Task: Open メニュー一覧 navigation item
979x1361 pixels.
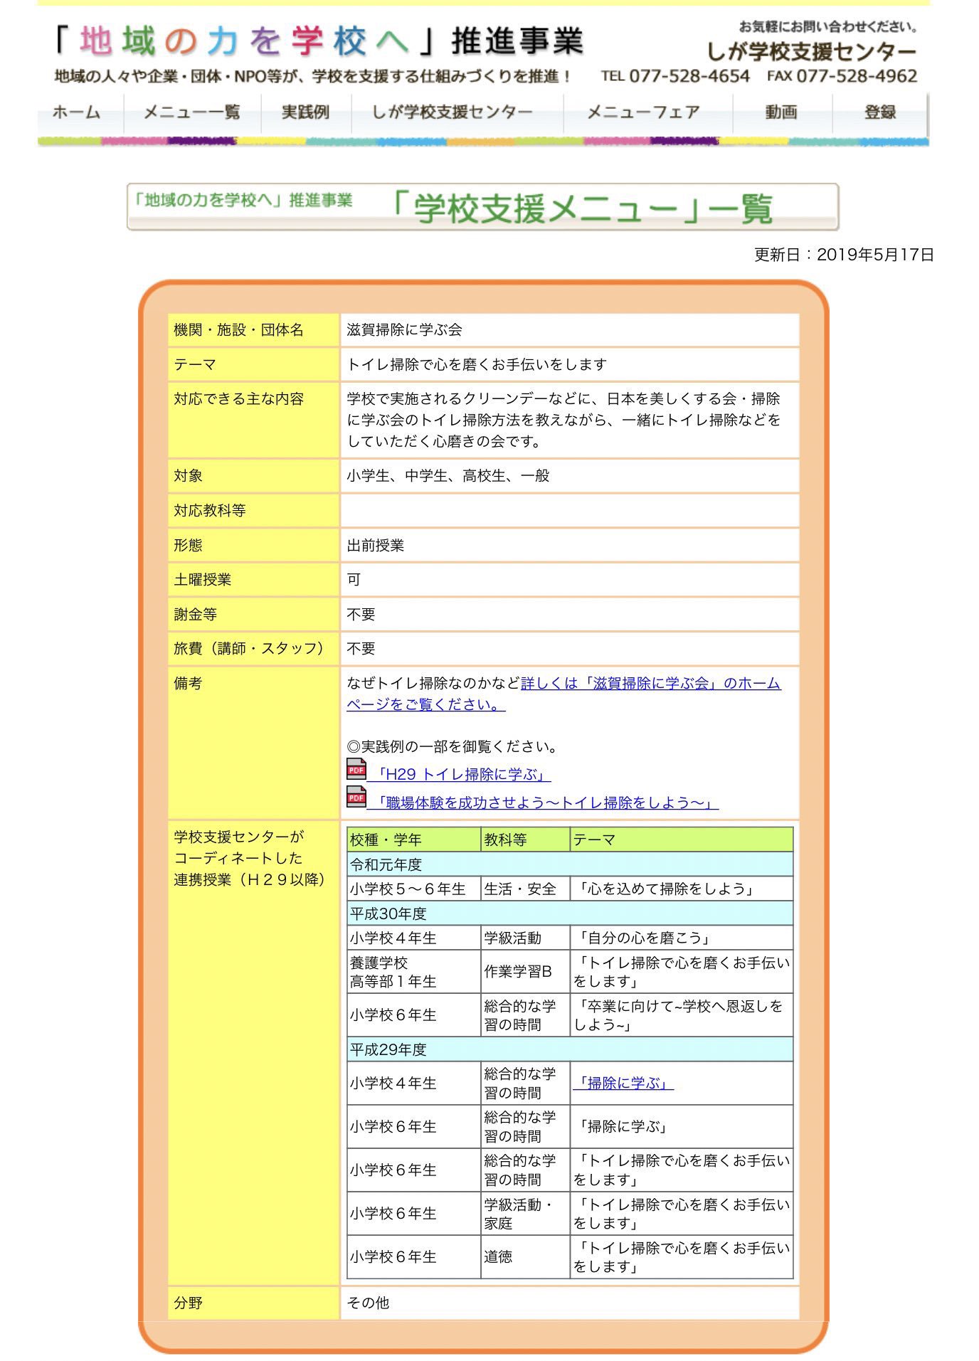Action: [x=192, y=112]
